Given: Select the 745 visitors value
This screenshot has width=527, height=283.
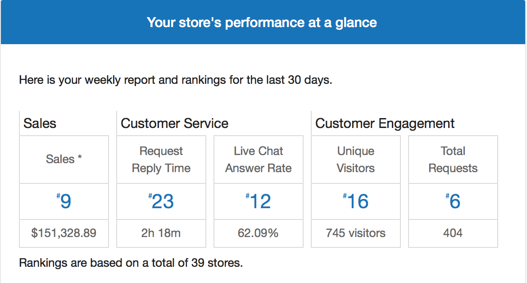Looking at the screenshot, I should 356,233.
